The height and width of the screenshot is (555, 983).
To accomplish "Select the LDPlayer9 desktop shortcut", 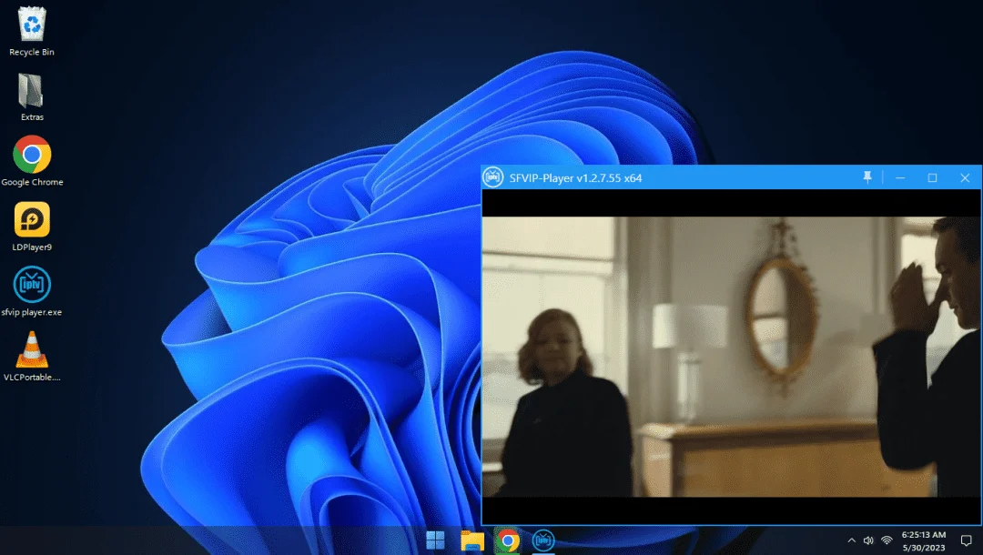I will point(32,227).
